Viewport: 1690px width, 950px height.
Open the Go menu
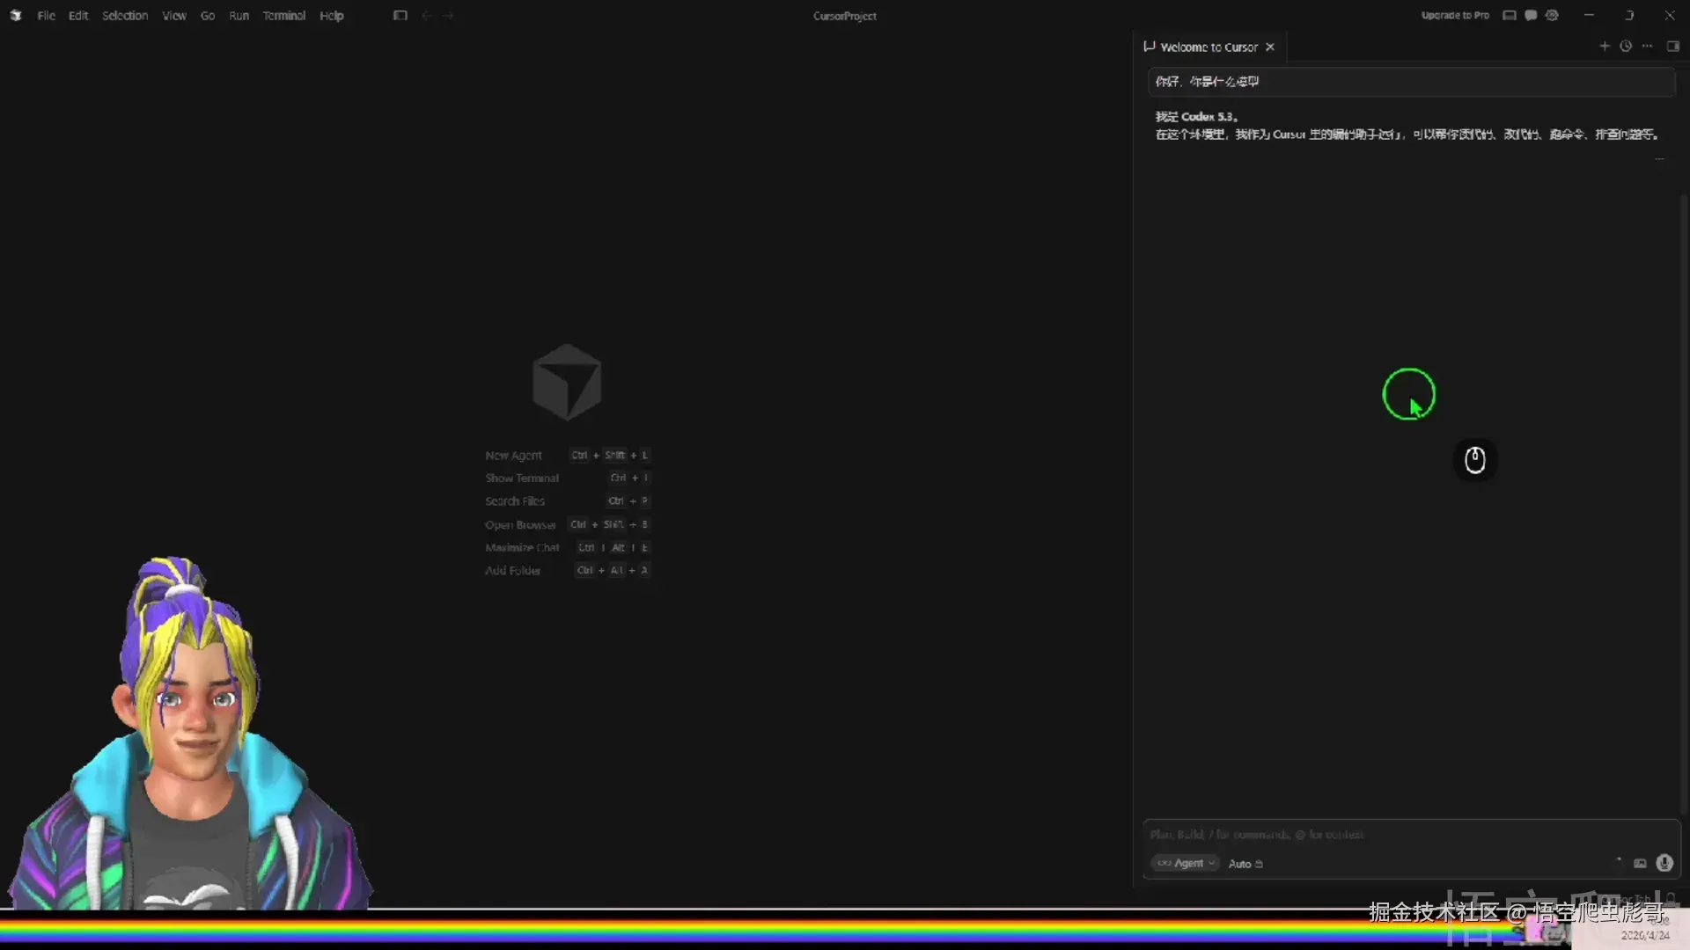[x=208, y=15]
